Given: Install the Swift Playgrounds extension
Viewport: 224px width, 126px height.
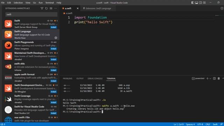Looking at the screenshot, I should 54,49.
